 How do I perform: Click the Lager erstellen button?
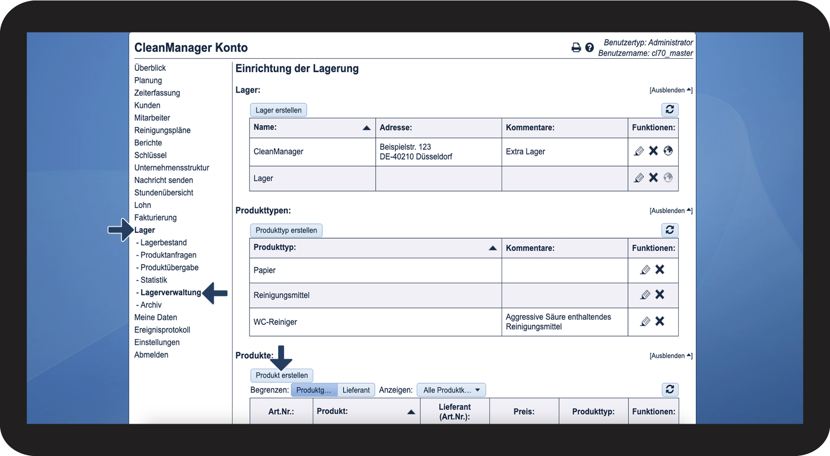(x=279, y=110)
